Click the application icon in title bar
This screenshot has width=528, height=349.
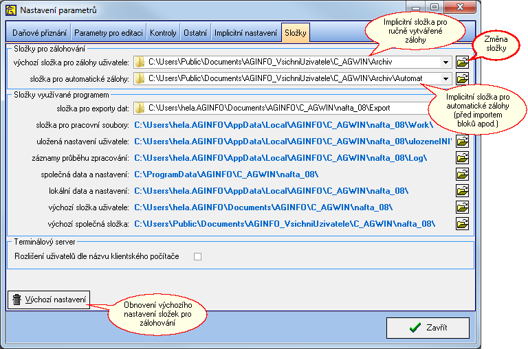click(11, 10)
